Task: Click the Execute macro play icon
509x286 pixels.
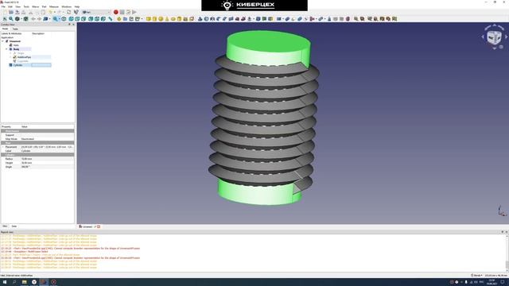Action: pos(134,12)
